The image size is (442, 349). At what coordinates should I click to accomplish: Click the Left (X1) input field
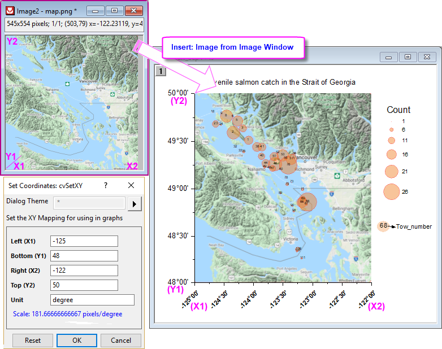tap(84, 241)
